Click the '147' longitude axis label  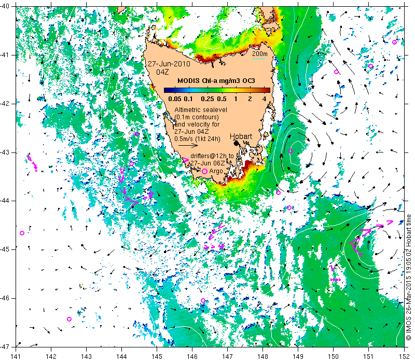(228, 357)
